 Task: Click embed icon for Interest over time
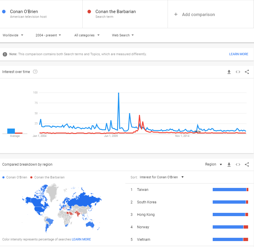pos(238,72)
